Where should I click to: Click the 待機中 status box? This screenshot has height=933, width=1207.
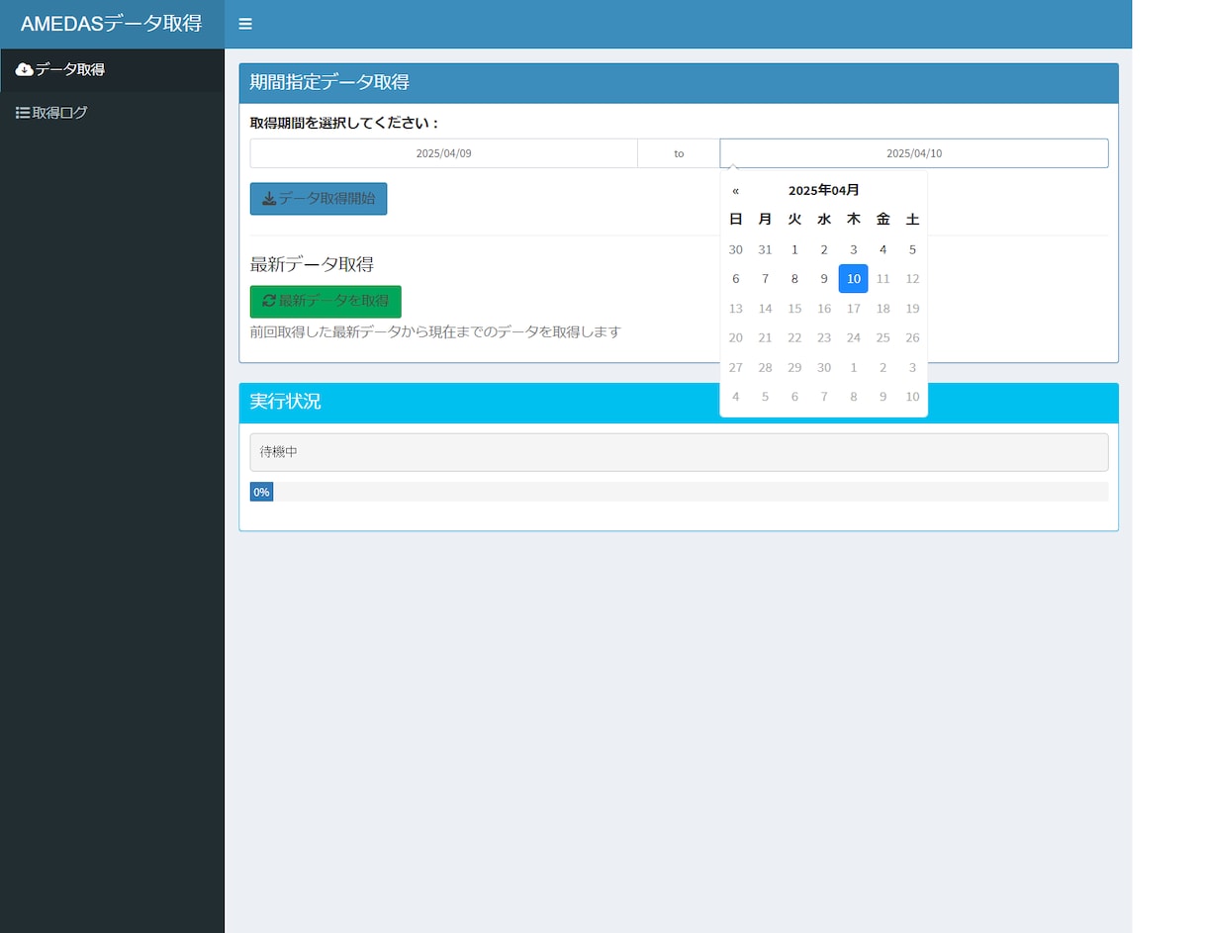pos(679,452)
